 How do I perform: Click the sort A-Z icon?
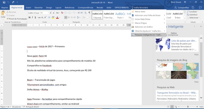(x=86, y=13)
